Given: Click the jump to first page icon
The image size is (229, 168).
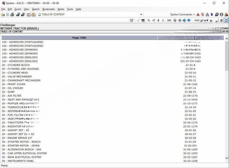Looking at the screenshot, I should (169, 21).
